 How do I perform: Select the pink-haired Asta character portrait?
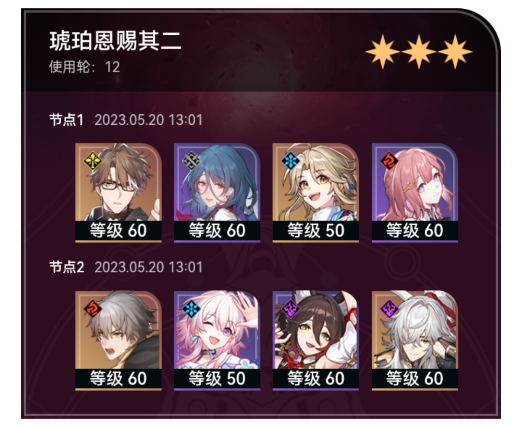[x=415, y=192]
